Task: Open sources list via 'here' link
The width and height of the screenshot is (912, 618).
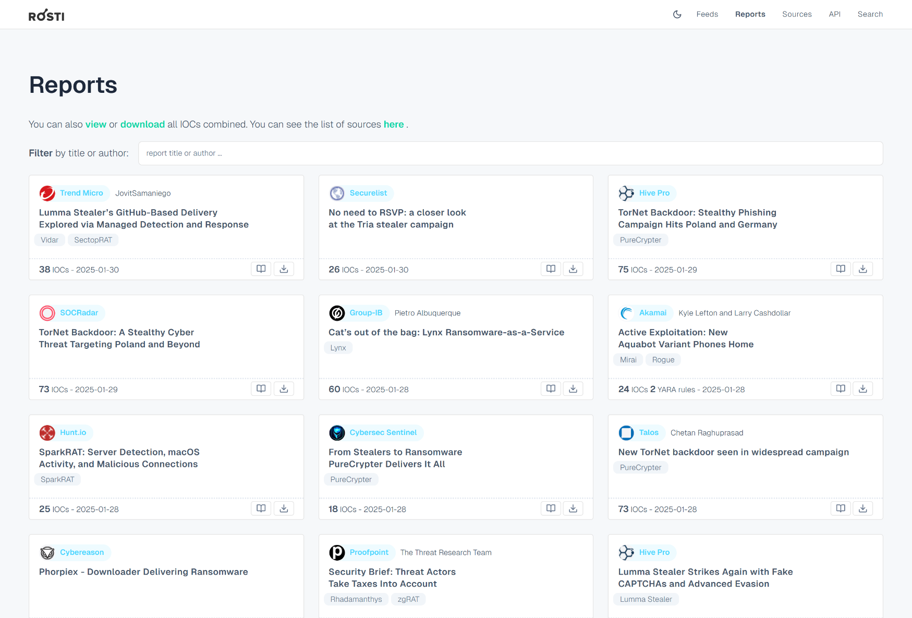Action: 394,124
